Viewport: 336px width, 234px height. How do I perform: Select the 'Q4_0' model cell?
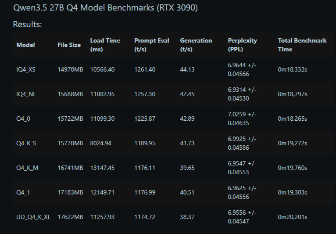tap(23, 119)
